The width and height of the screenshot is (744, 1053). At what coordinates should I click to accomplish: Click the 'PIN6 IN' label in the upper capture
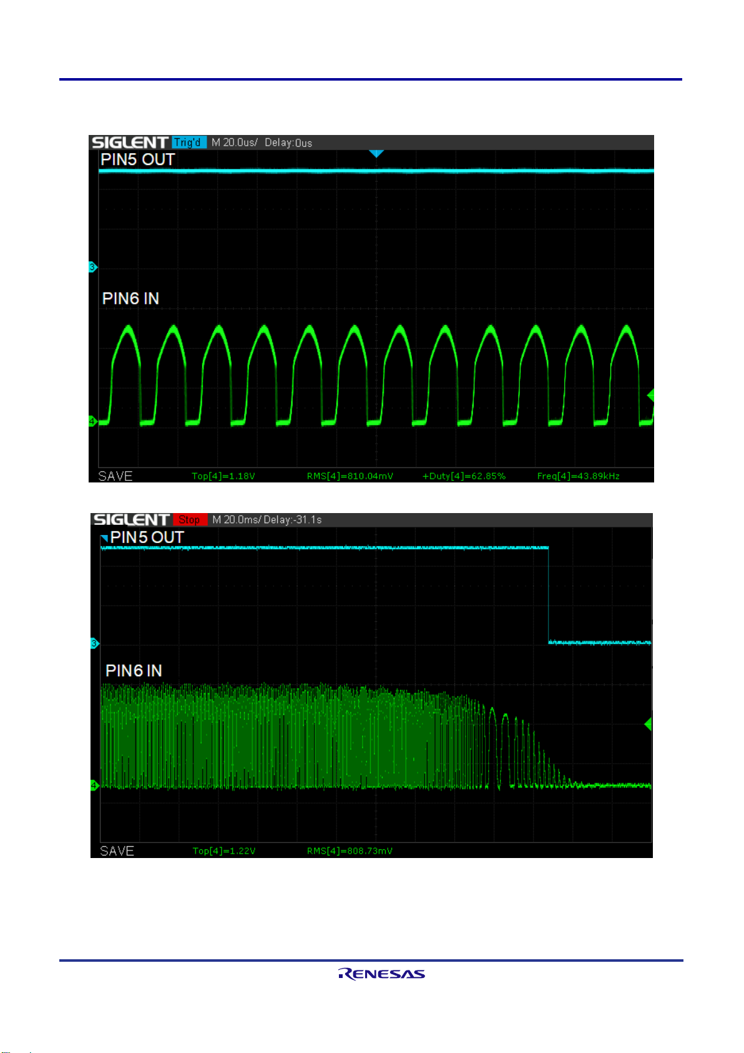(x=130, y=299)
